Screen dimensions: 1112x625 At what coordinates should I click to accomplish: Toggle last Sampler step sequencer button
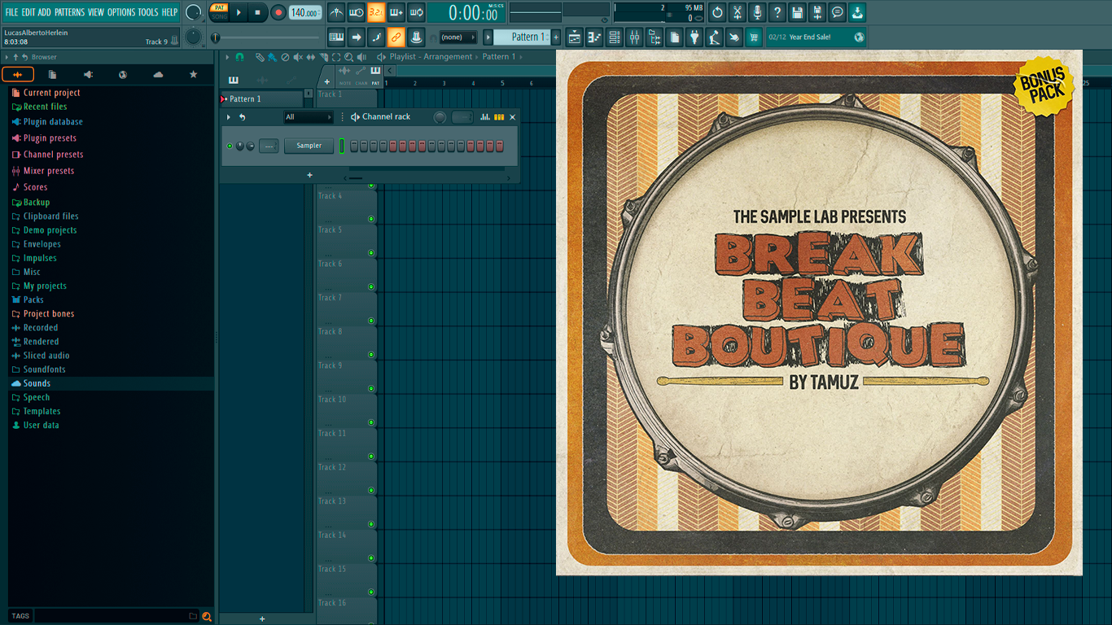pyautogui.click(x=500, y=146)
